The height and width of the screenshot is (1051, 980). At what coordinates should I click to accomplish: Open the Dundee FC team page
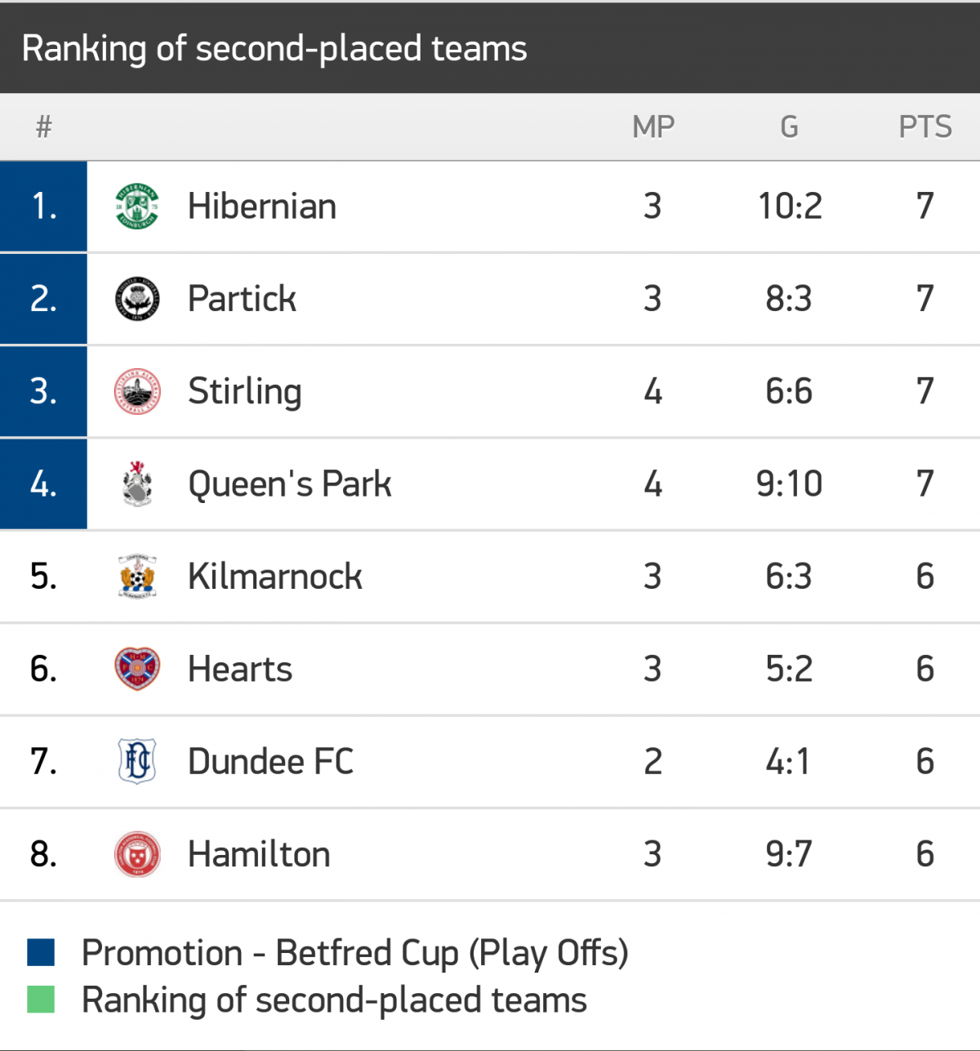pos(270,761)
